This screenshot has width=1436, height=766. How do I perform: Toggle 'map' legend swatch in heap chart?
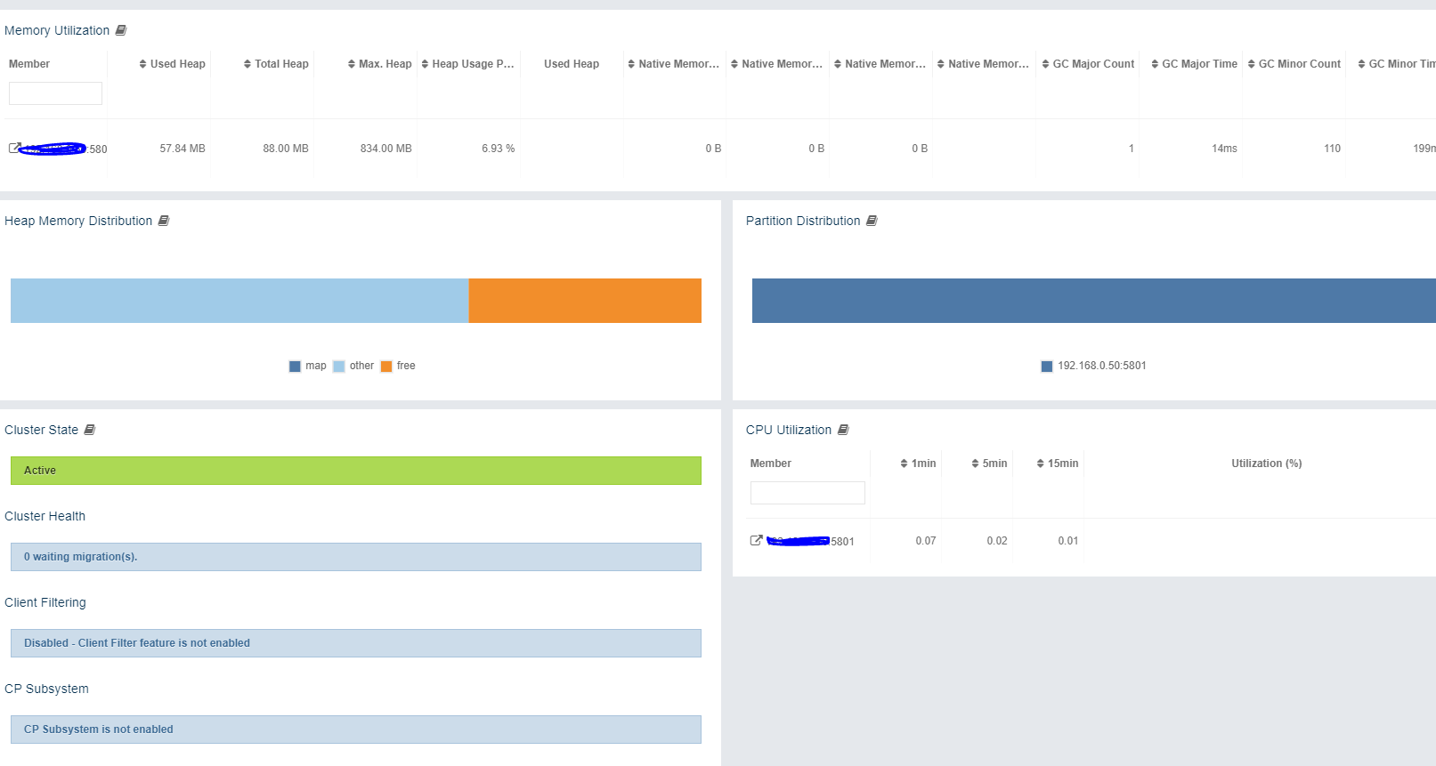pos(295,367)
